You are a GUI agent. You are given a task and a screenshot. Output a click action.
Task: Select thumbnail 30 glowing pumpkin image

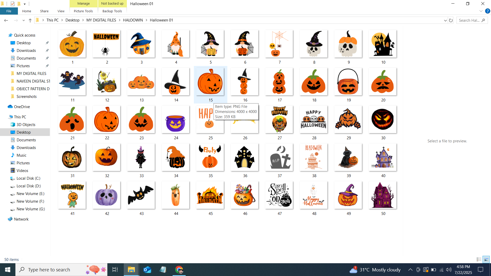[383, 120]
